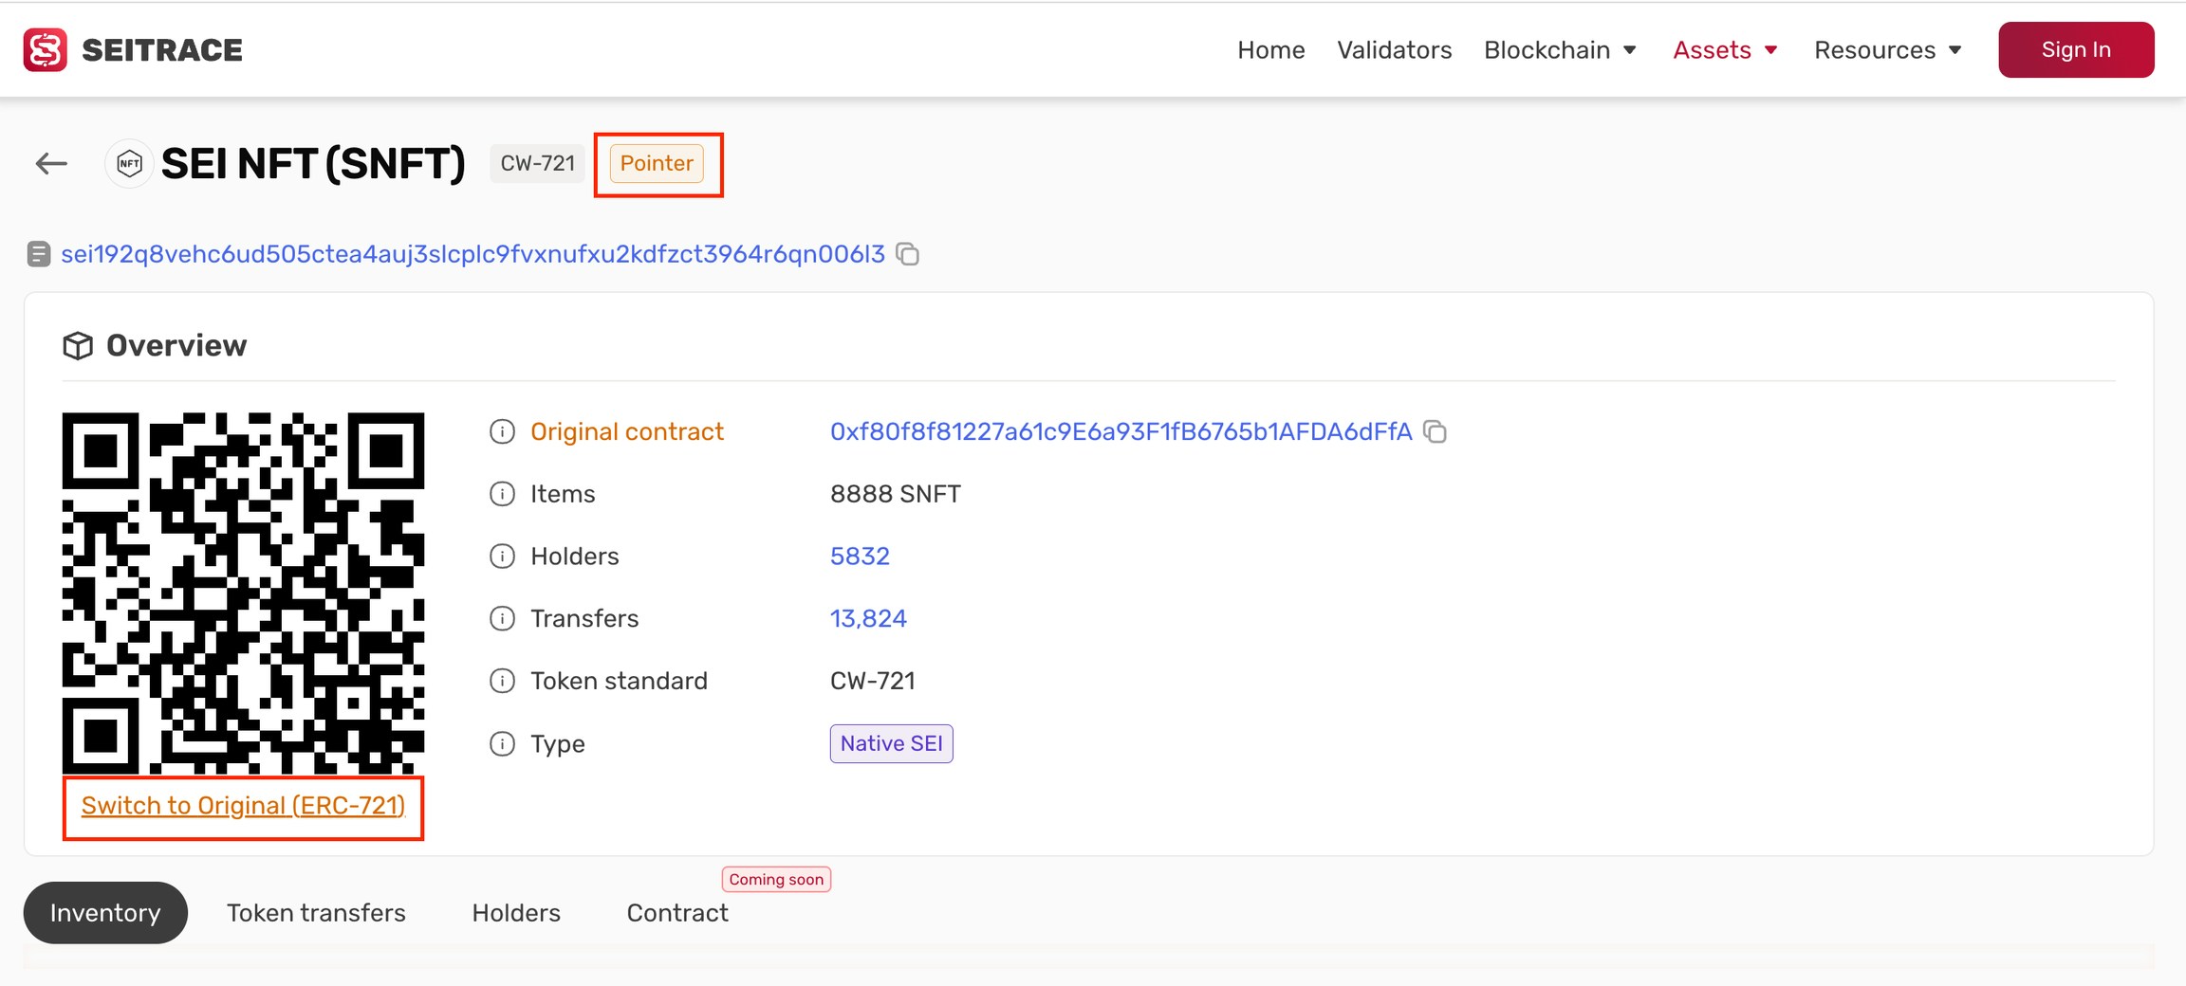2186x986 pixels.
Task: Click the Overview cube icon
Action: (78, 346)
